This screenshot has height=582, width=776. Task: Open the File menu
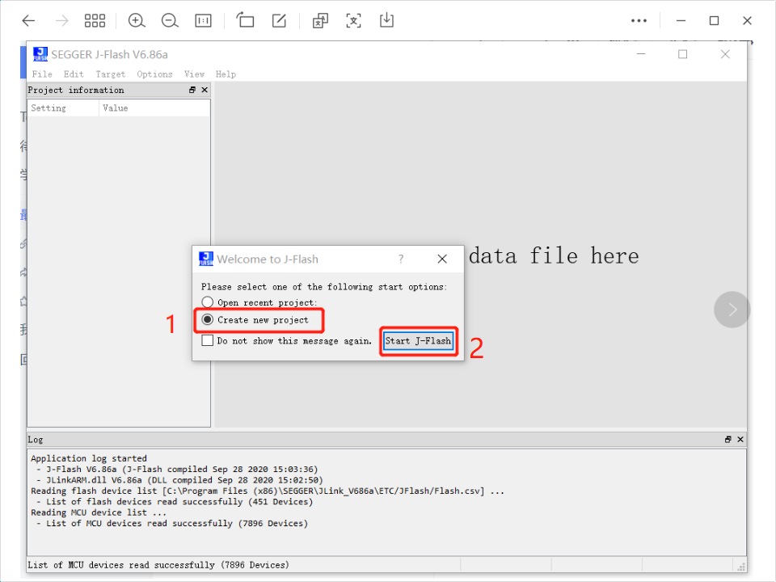[x=42, y=74]
